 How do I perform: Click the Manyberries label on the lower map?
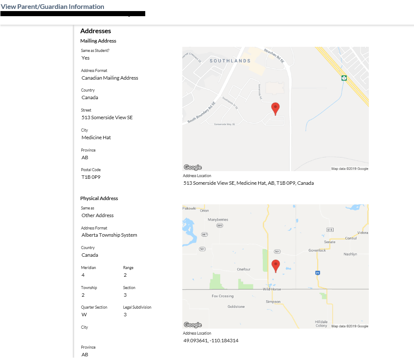pos(218,220)
